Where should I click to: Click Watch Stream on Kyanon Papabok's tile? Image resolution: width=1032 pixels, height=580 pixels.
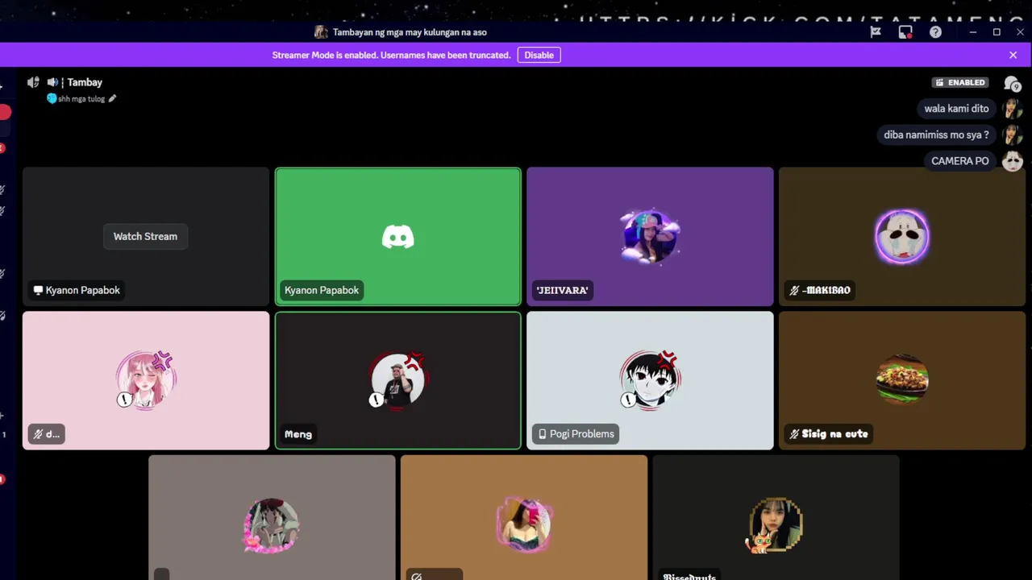pos(145,236)
